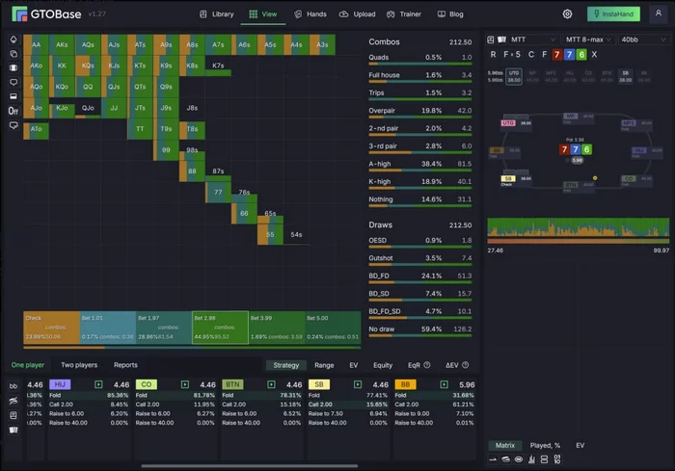Click the spade suit sidebar icon

(13, 39)
